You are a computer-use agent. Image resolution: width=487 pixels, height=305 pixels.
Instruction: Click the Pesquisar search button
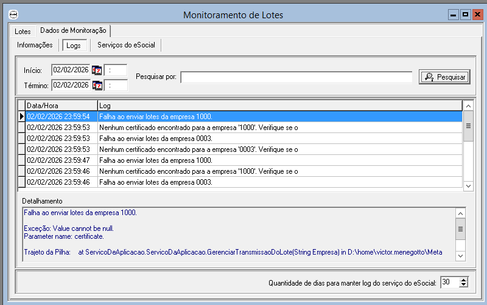pyautogui.click(x=444, y=77)
